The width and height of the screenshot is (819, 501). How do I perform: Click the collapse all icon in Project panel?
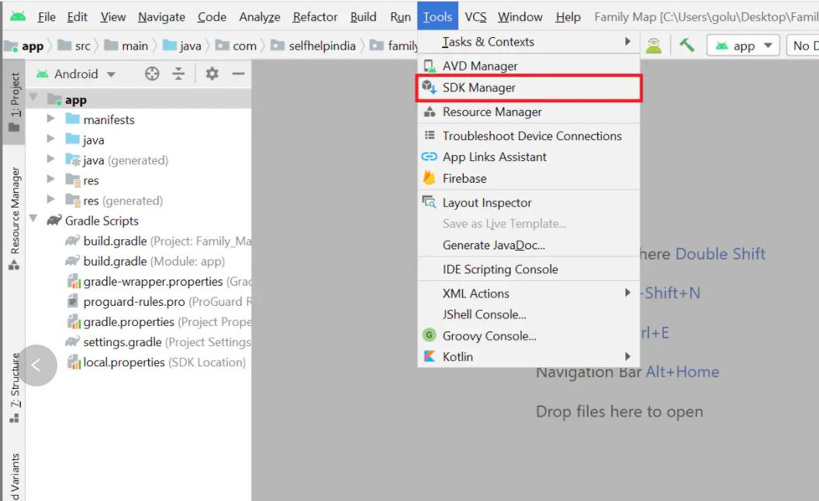179,74
